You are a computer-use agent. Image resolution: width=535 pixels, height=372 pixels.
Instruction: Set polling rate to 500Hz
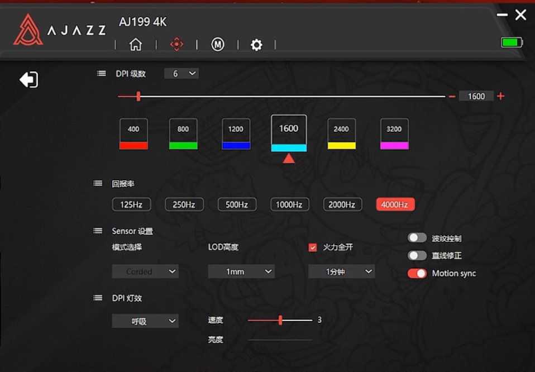[x=237, y=204]
